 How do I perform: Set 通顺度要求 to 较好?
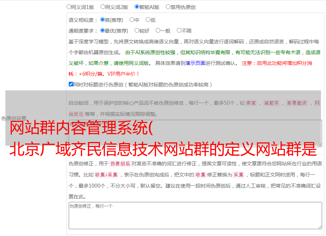[137, 30]
